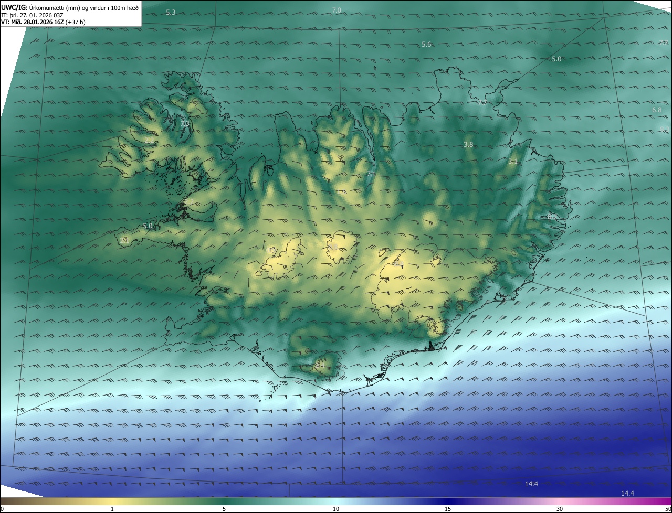Click the '3.1' value on the map
672x513 pixels.
(513, 162)
